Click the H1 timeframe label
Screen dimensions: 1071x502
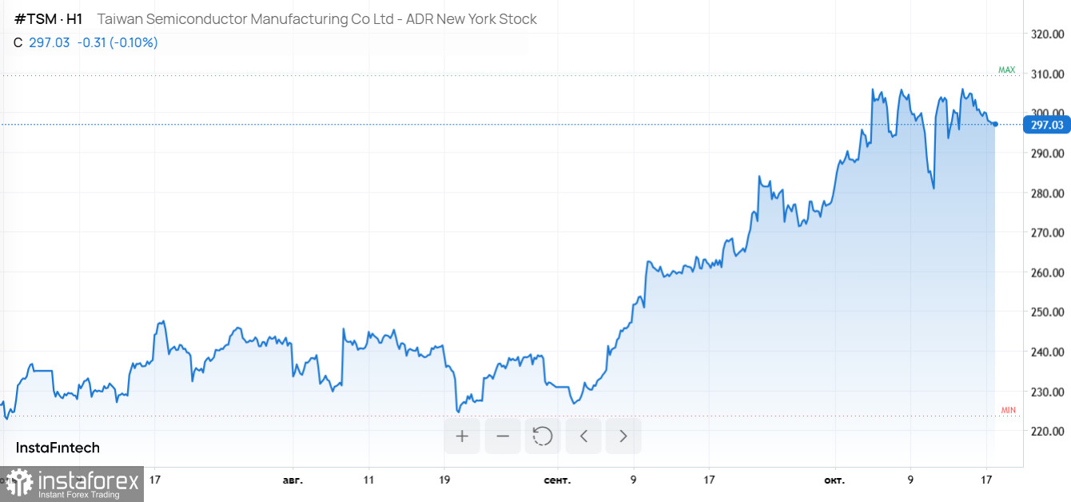(73, 19)
